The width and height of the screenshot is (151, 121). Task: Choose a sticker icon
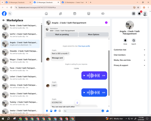55,111
